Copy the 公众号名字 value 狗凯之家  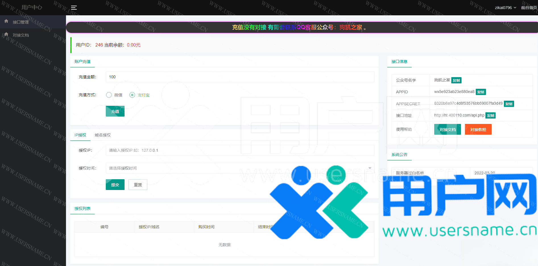click(456, 81)
